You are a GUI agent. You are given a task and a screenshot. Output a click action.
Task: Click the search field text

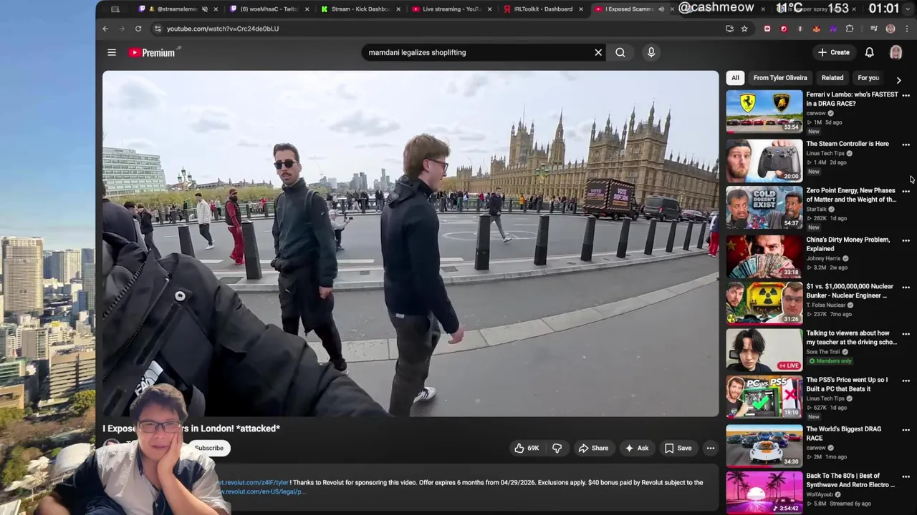417,52
